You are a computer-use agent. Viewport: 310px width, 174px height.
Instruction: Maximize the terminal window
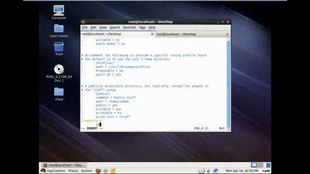pyautogui.click(x=223, y=22)
